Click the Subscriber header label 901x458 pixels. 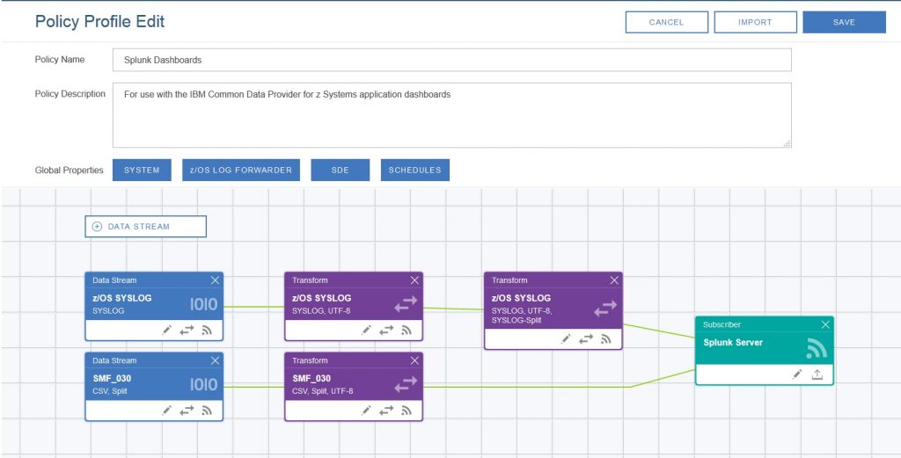(722, 325)
